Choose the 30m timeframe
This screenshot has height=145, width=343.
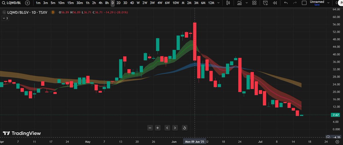click(80, 3)
